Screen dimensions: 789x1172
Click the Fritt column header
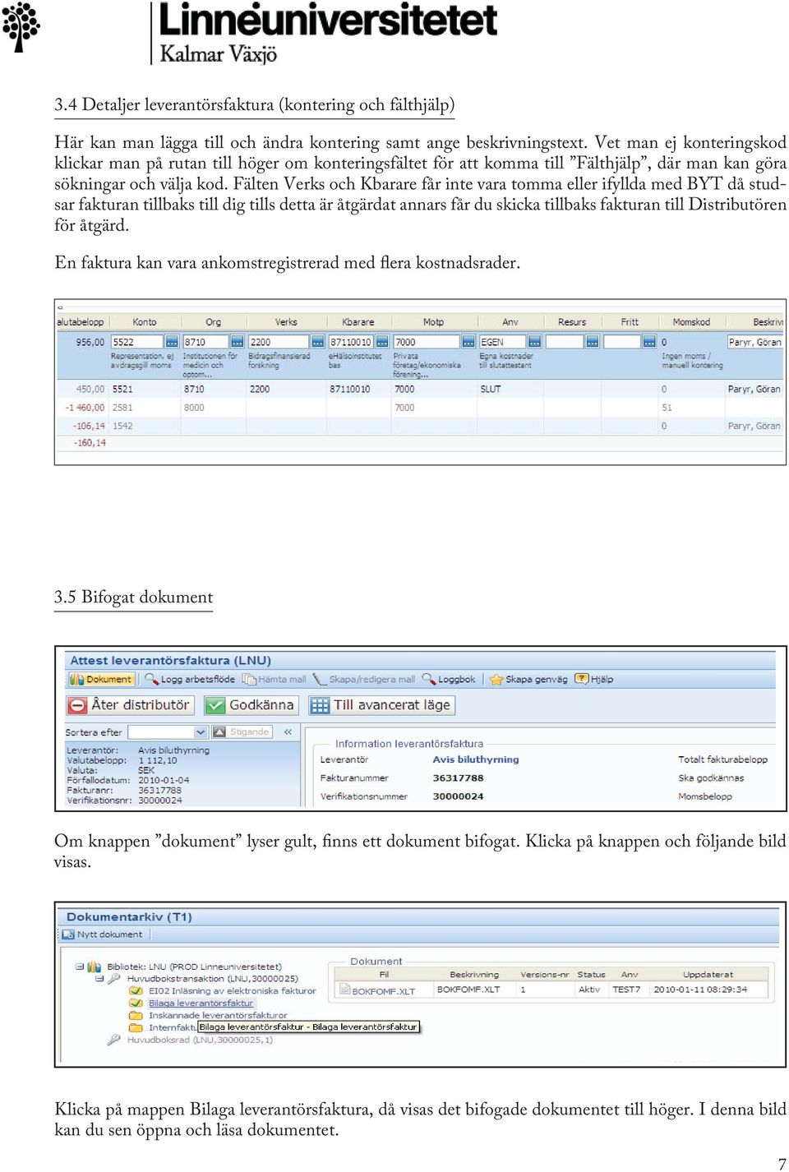coord(630,322)
